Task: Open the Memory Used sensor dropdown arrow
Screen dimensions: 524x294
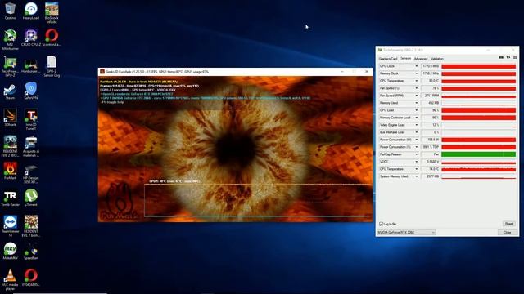Action: pyautogui.click(x=417, y=103)
